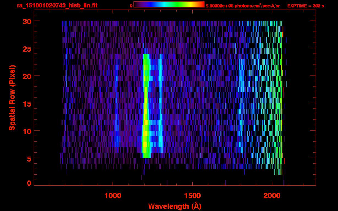Click the 1500 wavelength tick label
338x211 pixels.
192,196
